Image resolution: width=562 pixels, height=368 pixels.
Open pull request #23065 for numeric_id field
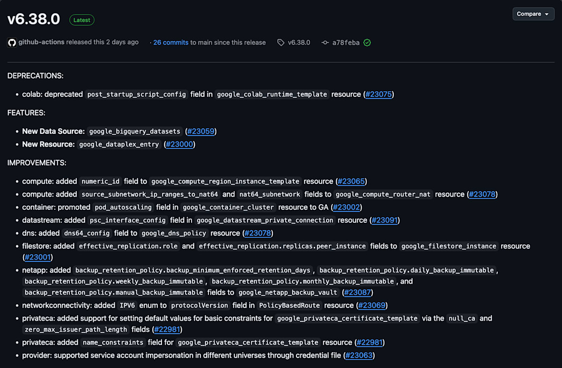tap(351, 181)
